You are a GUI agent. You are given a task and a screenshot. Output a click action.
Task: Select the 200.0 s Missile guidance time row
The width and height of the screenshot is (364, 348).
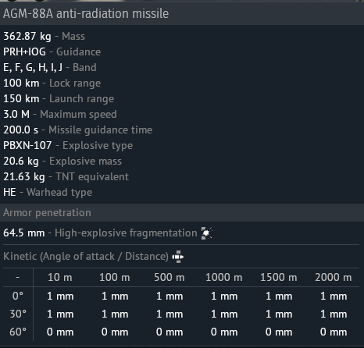click(x=77, y=130)
